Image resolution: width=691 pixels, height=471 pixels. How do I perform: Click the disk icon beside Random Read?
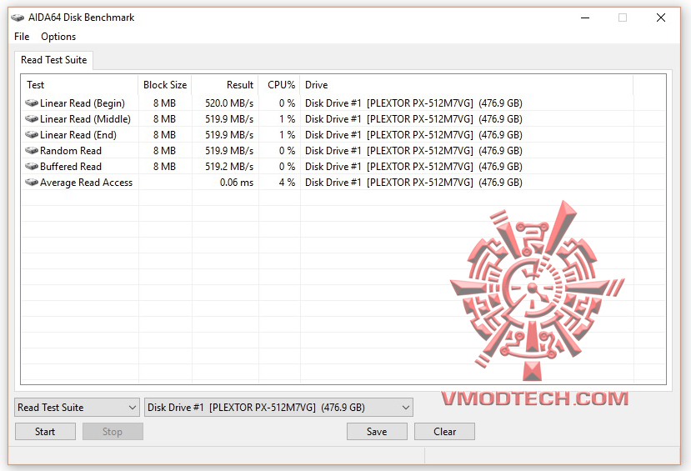(x=32, y=151)
